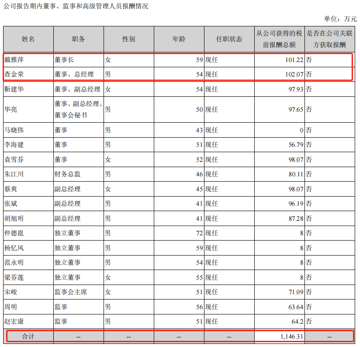Screen dimensions: 360x347
Task: Select the pay value 64.2
Action: [x=297, y=321]
